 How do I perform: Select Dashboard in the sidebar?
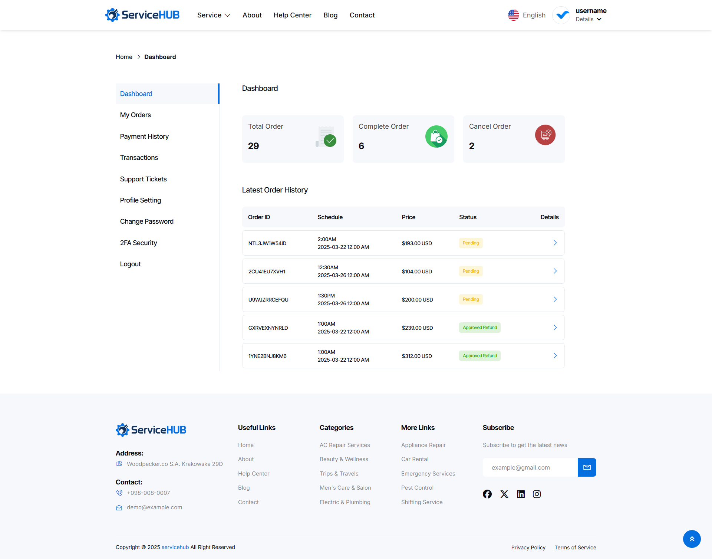[x=167, y=94]
